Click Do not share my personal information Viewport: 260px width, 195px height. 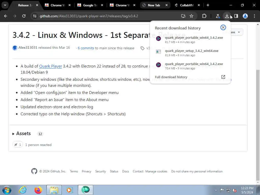[x=197, y=171]
